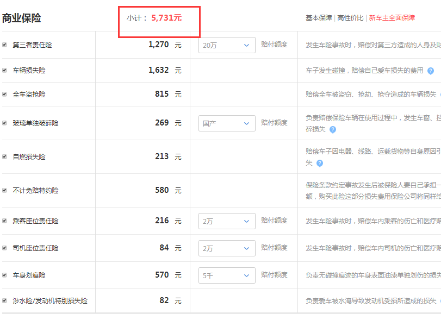Click the 第三者责任险 label

tap(32, 45)
